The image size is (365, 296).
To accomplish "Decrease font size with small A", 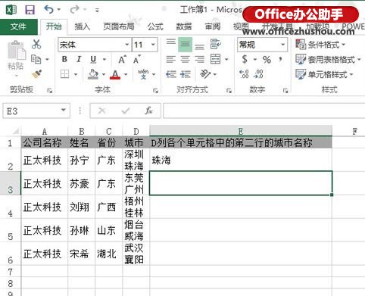I will click(136, 60).
